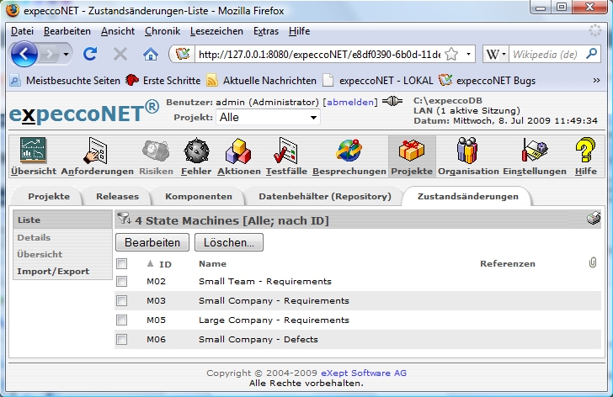The height and width of the screenshot is (397, 613).
Task: Click the printer icon in list header
Action: click(x=594, y=220)
